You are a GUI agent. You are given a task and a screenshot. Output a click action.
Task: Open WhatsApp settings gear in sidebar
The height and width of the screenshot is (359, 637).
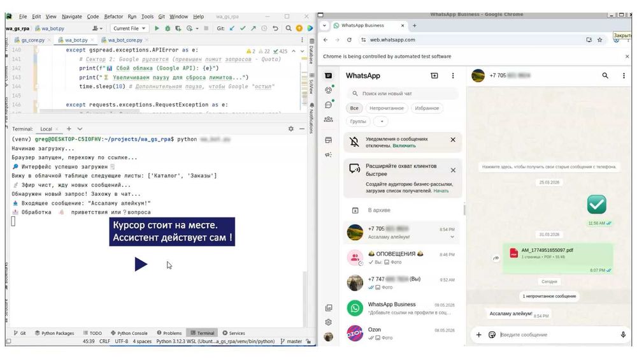pos(328,323)
